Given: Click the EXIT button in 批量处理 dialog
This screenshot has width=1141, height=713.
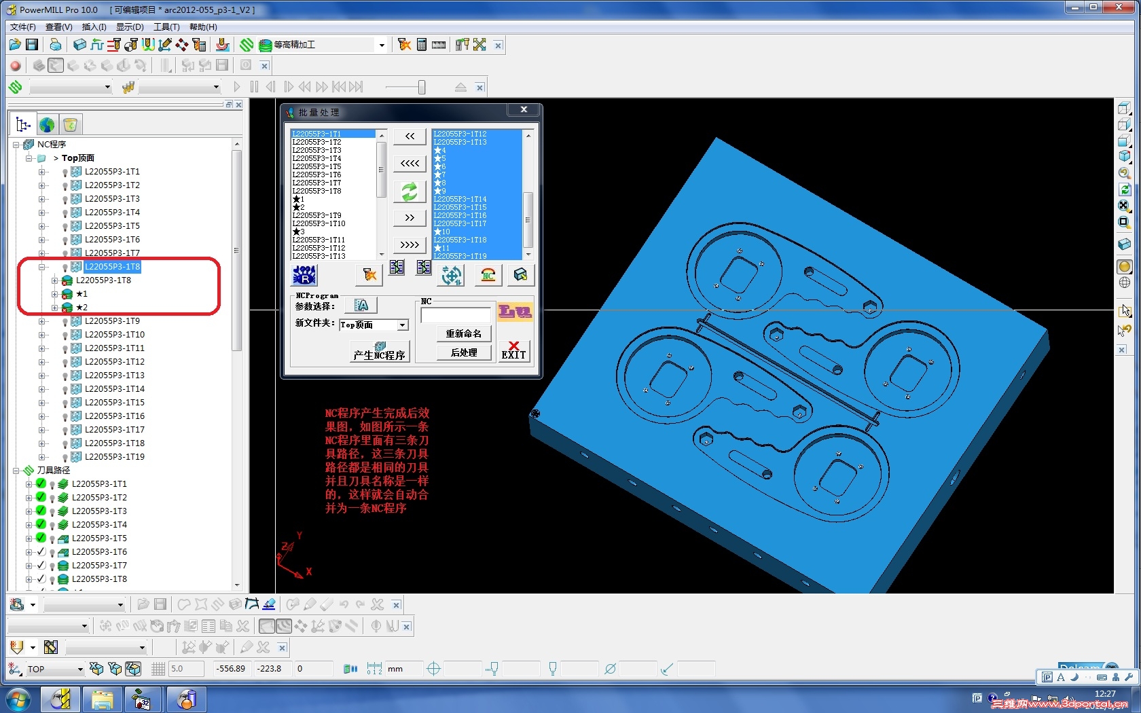Looking at the screenshot, I should pos(513,350).
